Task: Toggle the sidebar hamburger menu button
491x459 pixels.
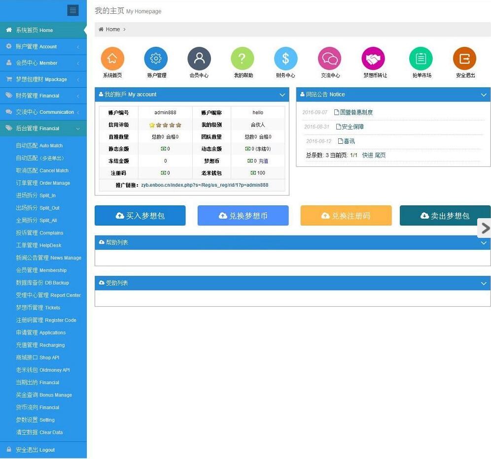Action: [73, 10]
